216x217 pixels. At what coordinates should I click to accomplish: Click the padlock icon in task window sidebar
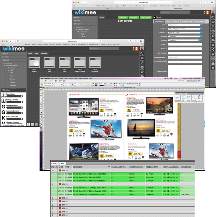213,63
